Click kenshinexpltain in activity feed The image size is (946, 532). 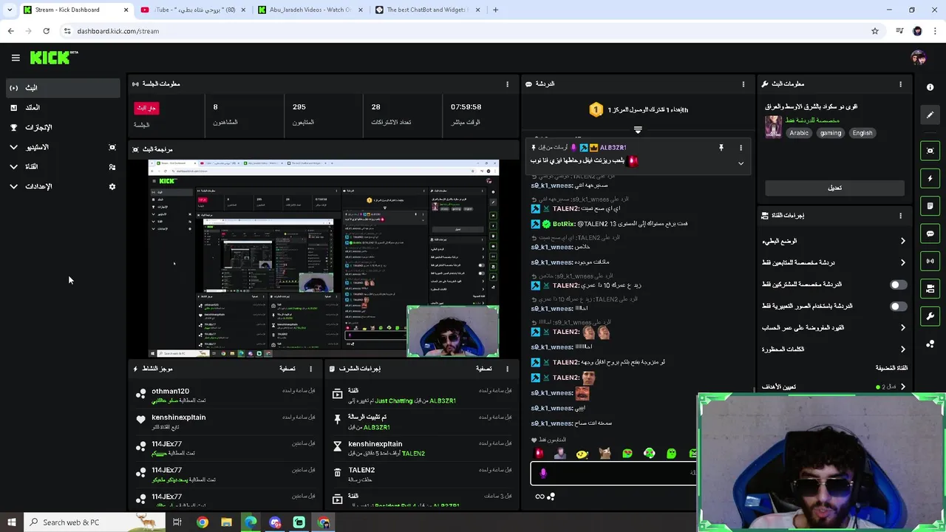tap(179, 417)
